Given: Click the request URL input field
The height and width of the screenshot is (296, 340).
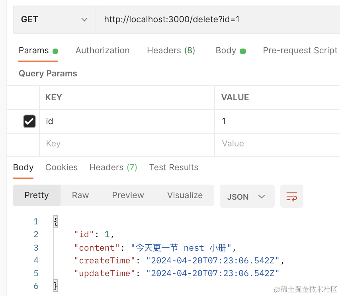Looking at the screenshot, I should 215,19.
